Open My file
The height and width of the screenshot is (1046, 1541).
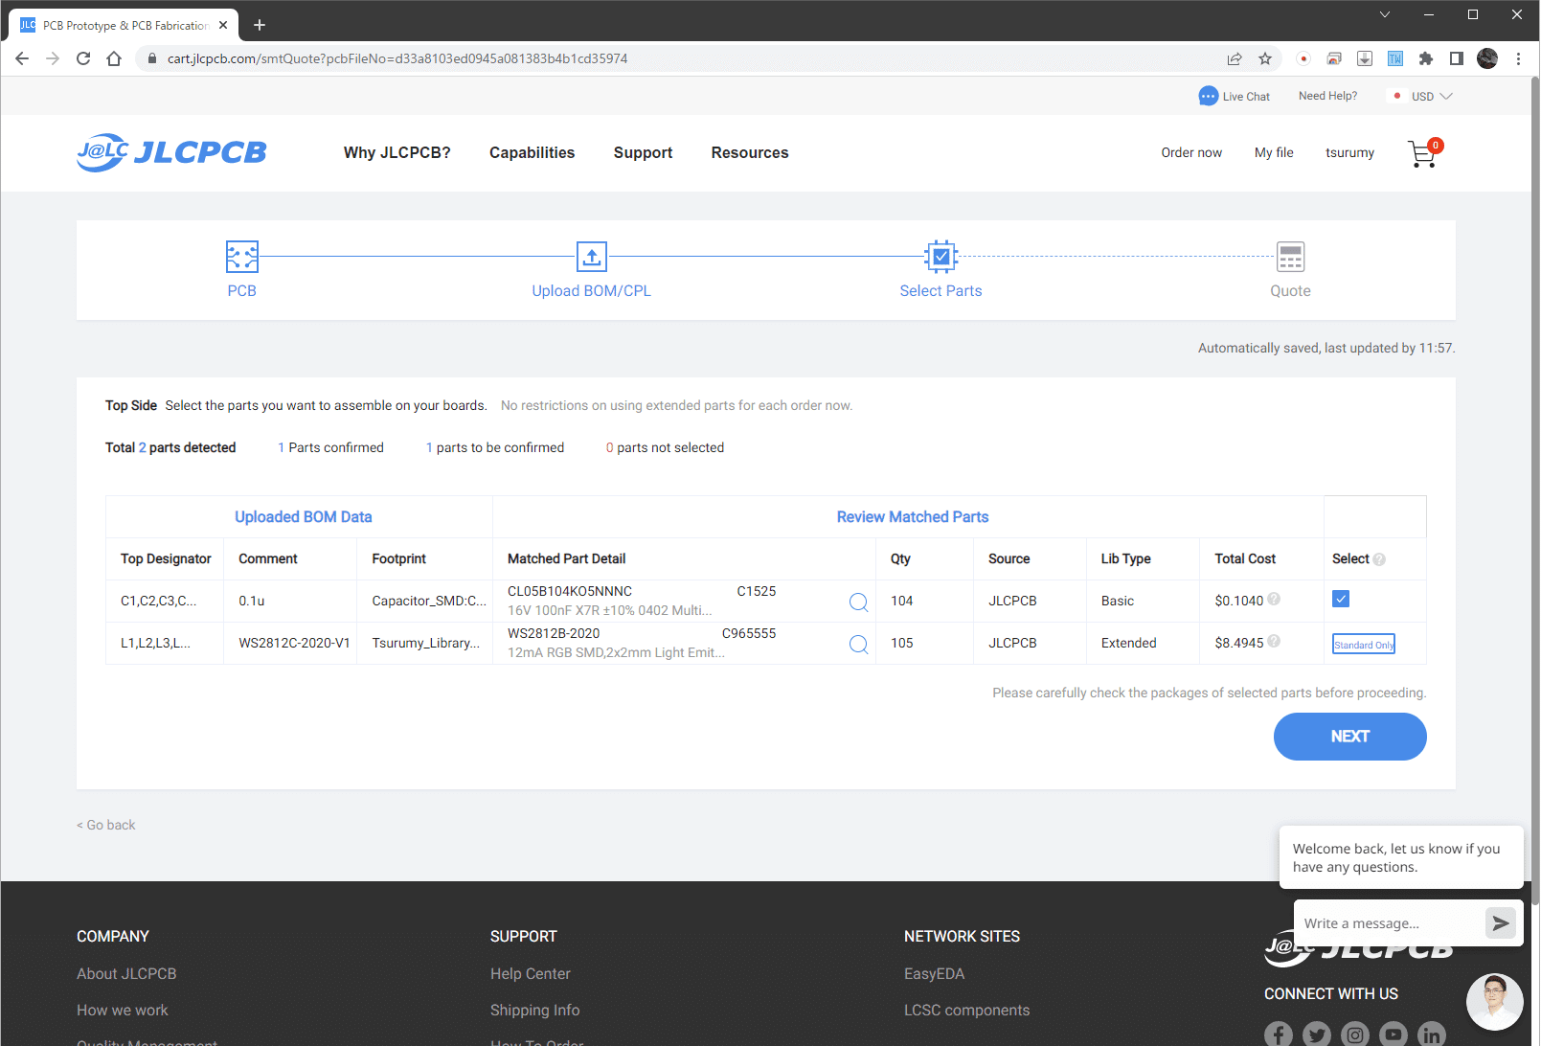(1274, 152)
